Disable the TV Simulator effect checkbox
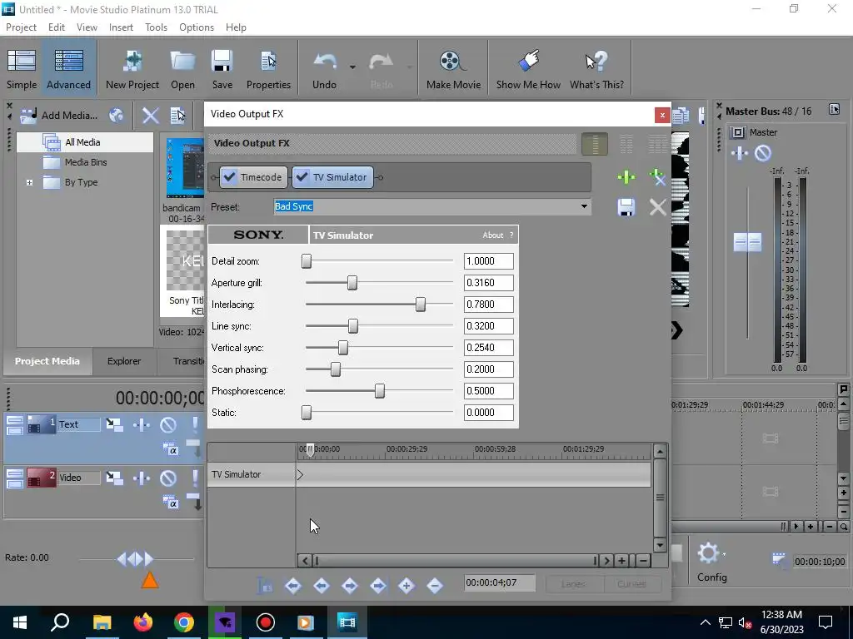 302,177
